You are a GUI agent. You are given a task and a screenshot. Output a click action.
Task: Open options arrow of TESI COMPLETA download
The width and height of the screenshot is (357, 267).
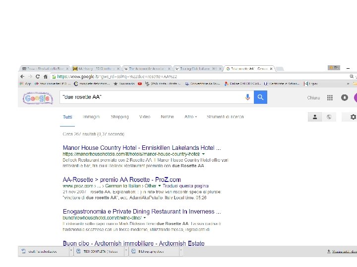click(x=126, y=250)
